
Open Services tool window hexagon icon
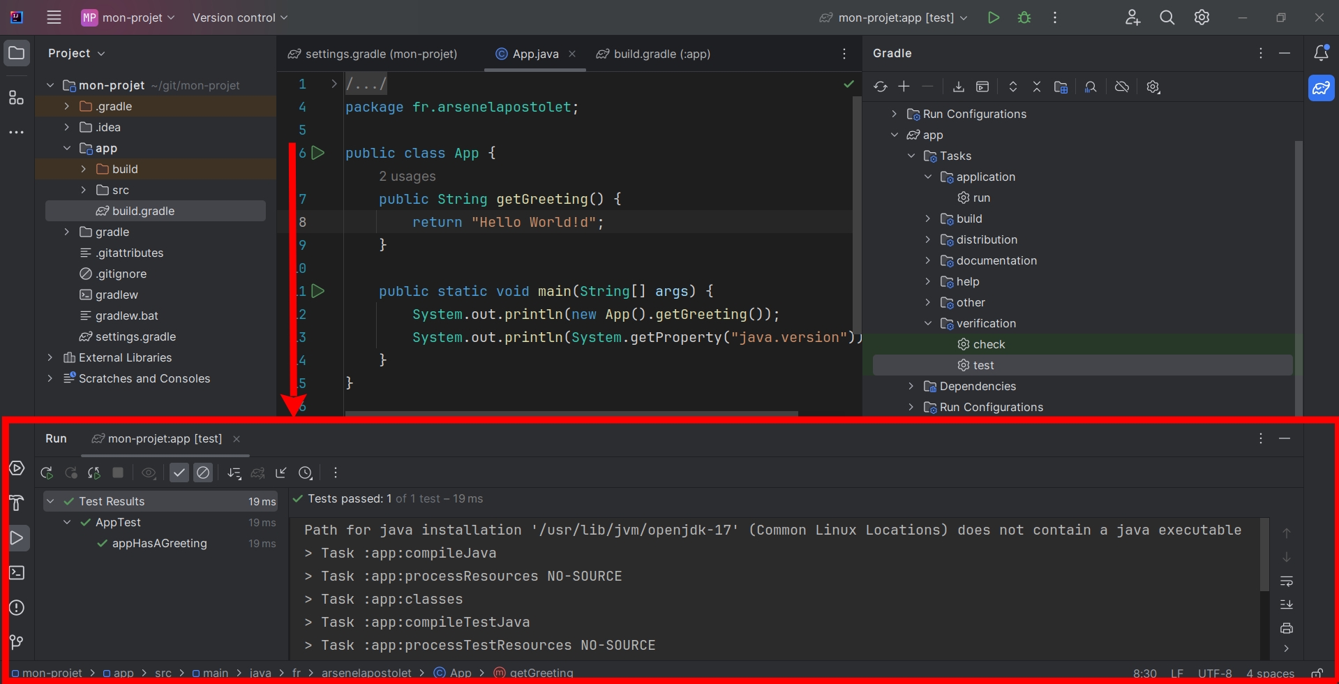(x=17, y=468)
